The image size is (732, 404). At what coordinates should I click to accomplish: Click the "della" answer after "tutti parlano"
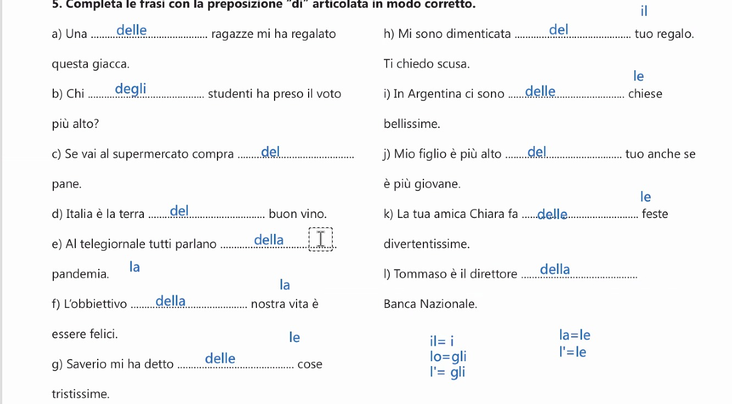pyautogui.click(x=269, y=240)
